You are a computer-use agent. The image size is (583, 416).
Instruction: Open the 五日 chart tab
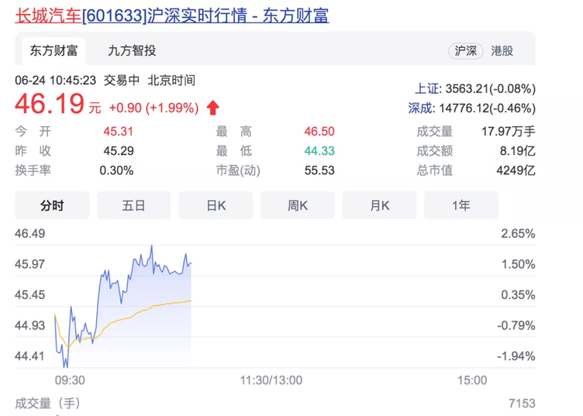pos(134,205)
